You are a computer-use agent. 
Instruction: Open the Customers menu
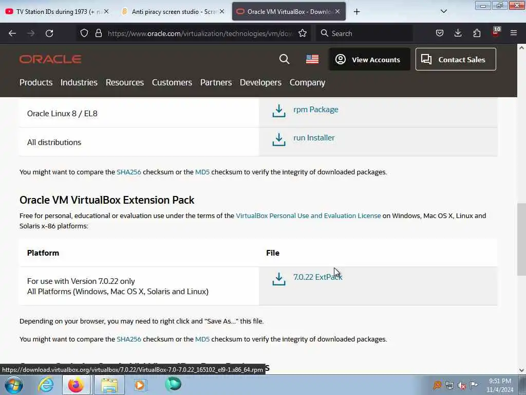(x=172, y=82)
